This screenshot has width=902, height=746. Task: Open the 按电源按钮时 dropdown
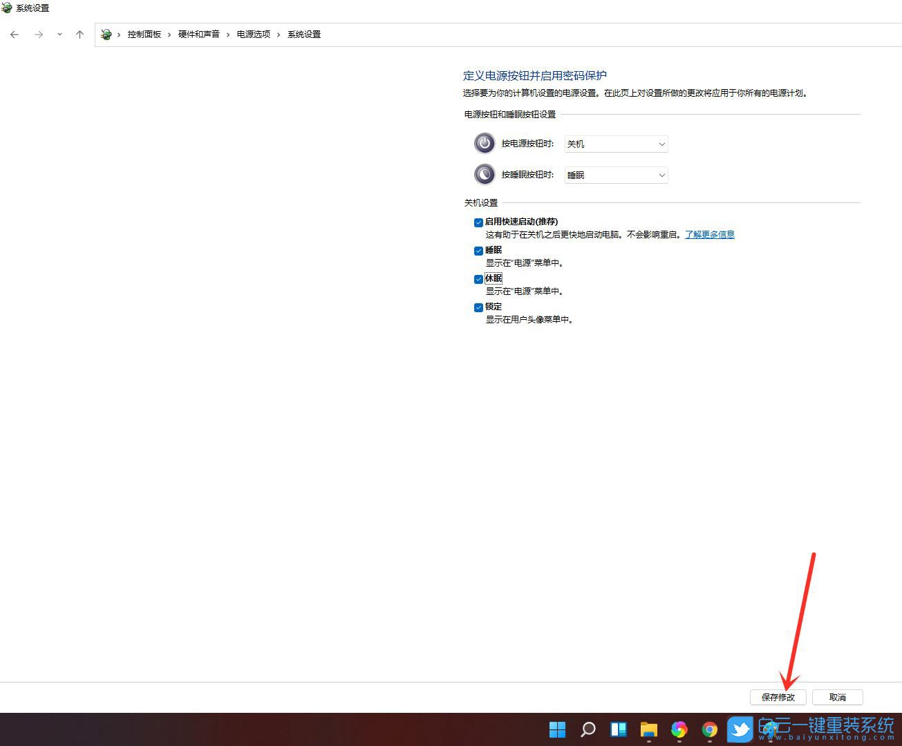tap(616, 144)
